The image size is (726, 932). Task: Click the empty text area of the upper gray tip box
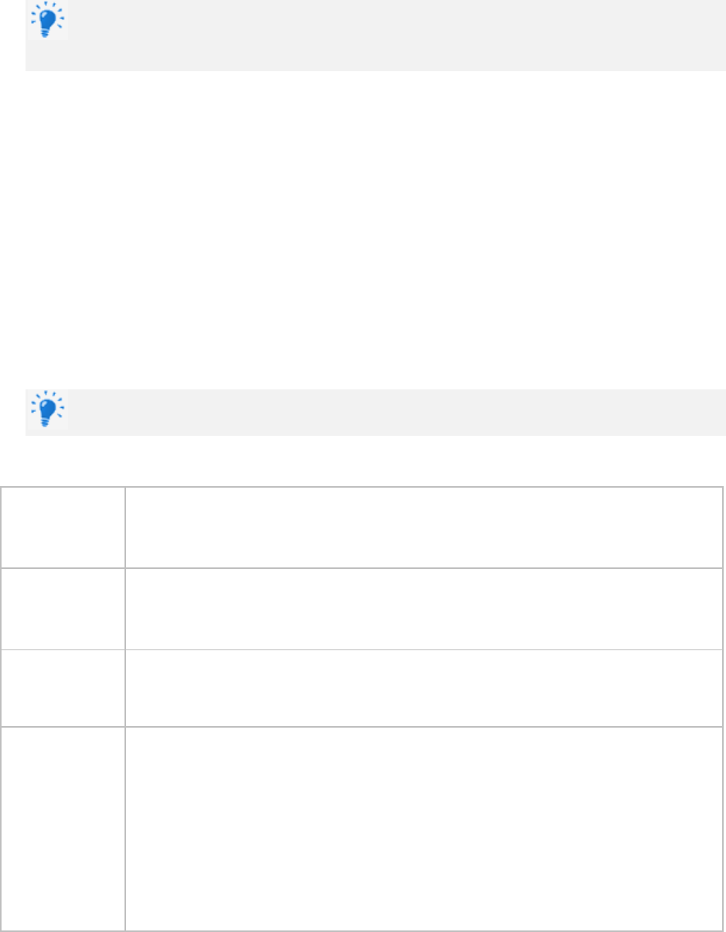(x=387, y=35)
